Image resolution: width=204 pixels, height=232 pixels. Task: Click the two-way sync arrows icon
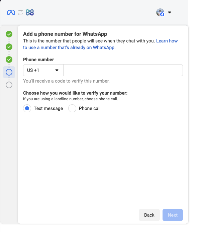[20, 12]
